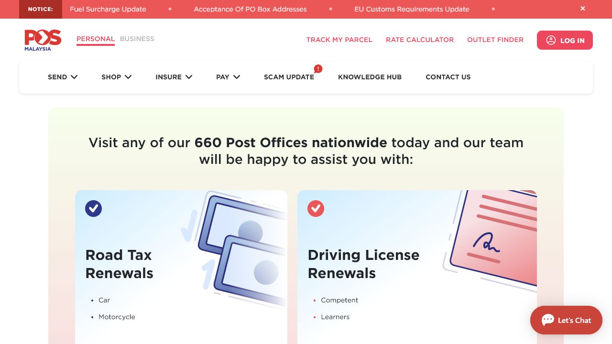Expand the Insure menu

coord(174,77)
